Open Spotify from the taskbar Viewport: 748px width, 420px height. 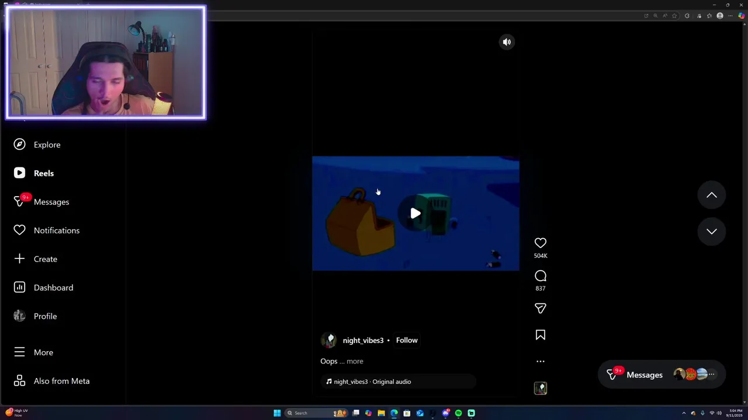tap(458, 413)
